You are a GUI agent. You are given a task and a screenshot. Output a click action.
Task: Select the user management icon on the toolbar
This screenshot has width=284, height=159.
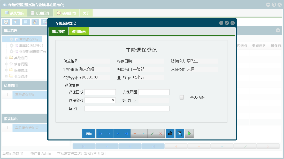35,22
